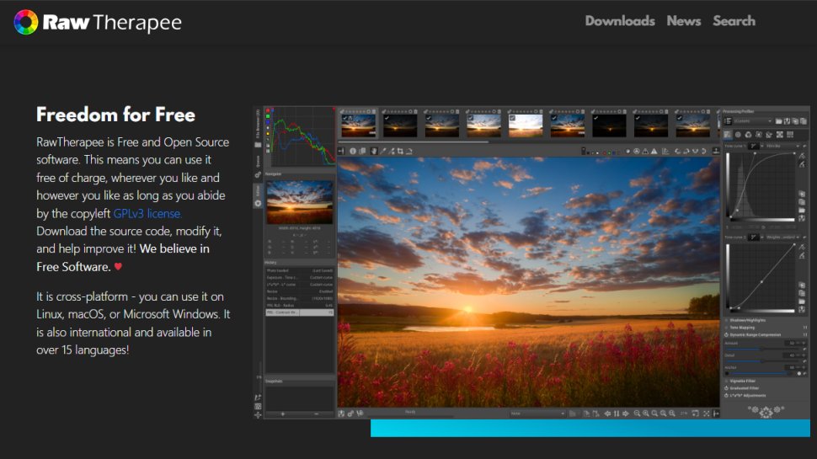Viewport: 817px width, 459px height.
Task: Select the highlighted History entry
Action: coord(300,312)
